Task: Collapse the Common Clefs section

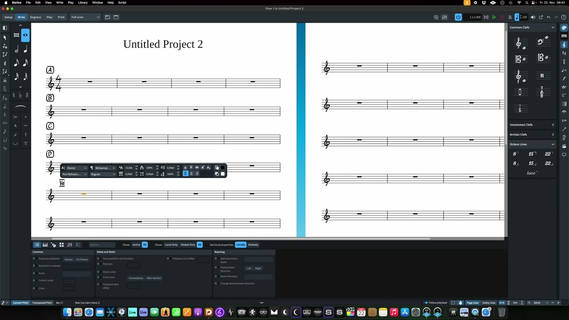Action: click(x=553, y=28)
